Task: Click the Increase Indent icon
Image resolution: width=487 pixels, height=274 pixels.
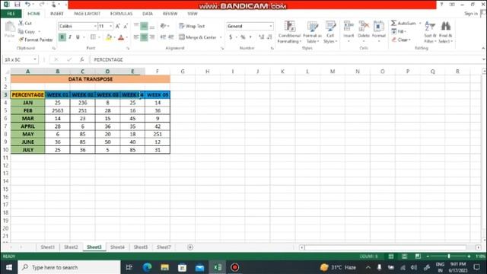Action: tap(170, 37)
